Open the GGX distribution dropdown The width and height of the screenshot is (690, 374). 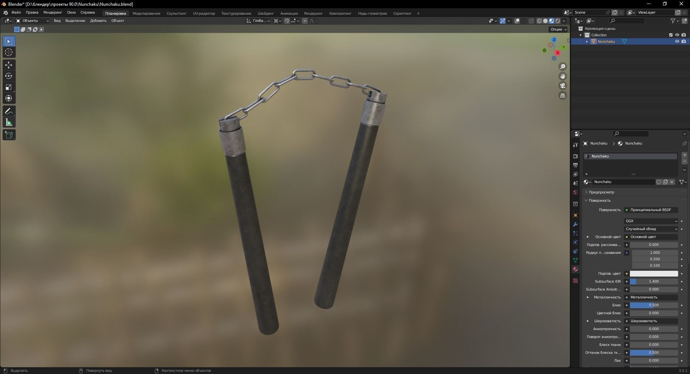[x=651, y=221]
